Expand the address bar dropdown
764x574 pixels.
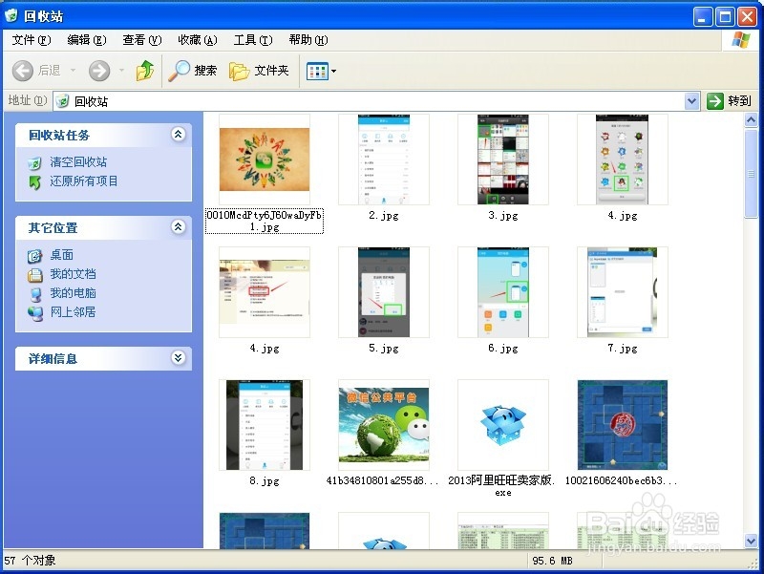click(691, 101)
